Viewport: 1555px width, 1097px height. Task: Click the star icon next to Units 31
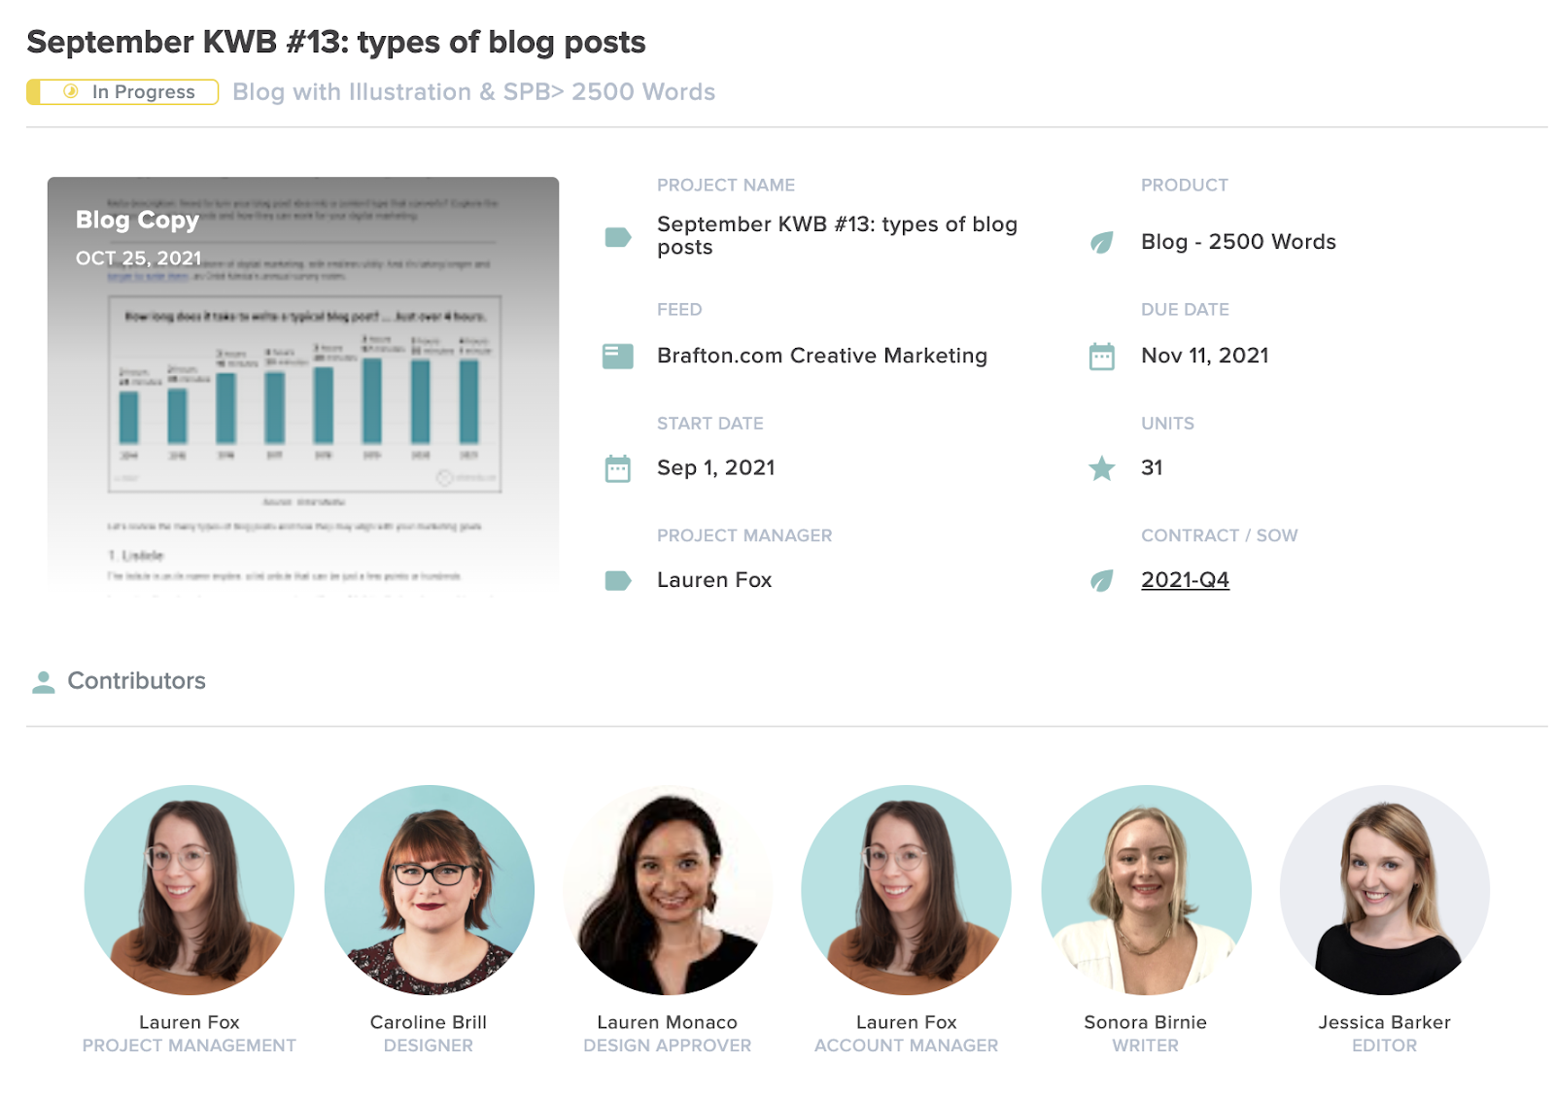click(x=1101, y=468)
